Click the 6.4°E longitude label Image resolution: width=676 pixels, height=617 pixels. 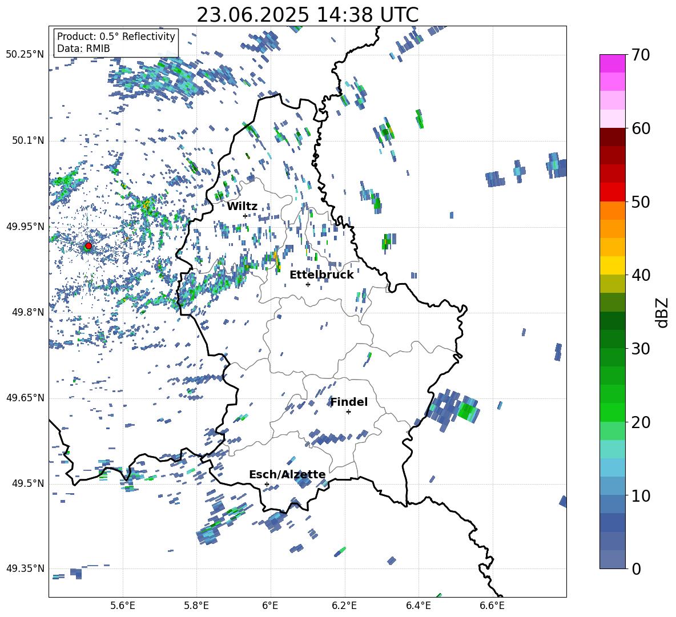coord(418,606)
